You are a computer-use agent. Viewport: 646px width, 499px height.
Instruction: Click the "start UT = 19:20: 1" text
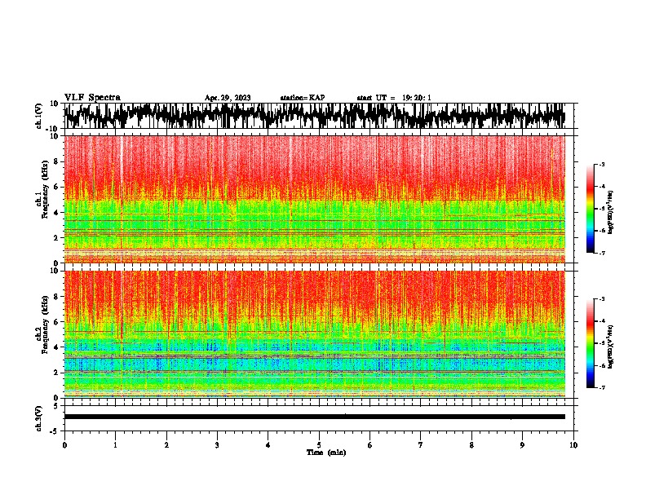pyautogui.click(x=394, y=98)
